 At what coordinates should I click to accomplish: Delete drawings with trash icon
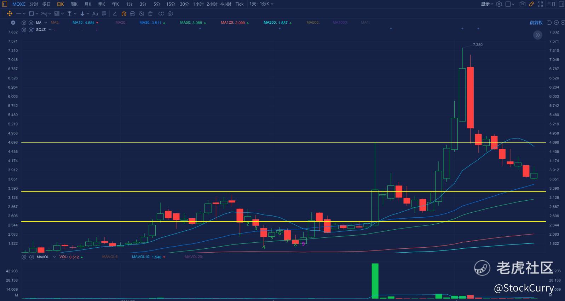coord(150,14)
